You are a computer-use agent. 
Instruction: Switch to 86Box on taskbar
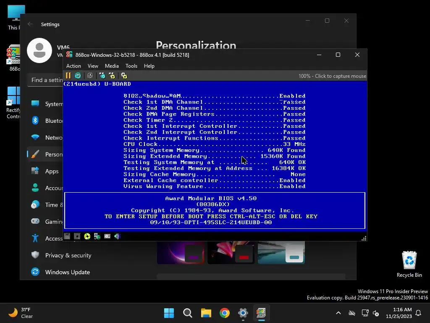261,313
